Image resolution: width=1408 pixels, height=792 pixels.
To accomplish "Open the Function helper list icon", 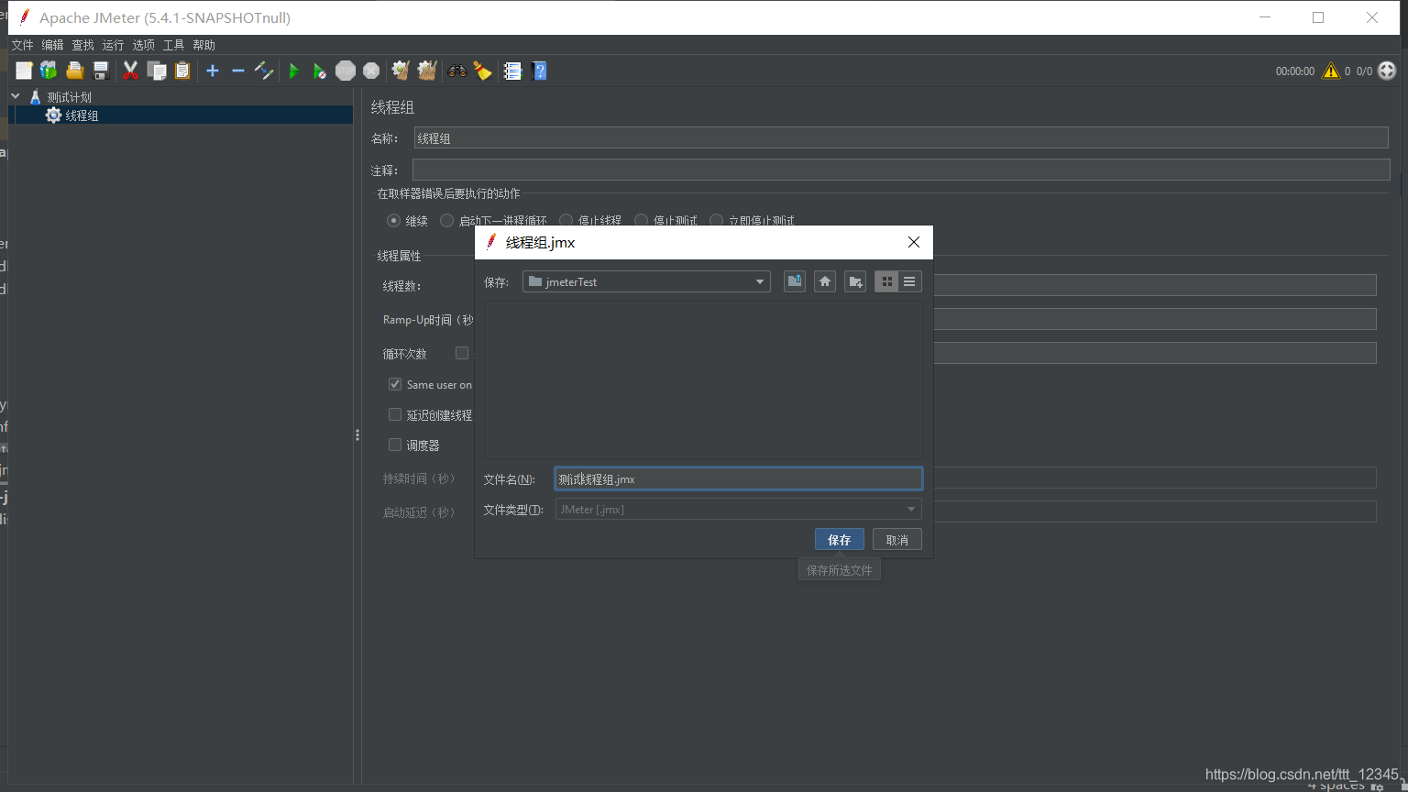I will pyautogui.click(x=512, y=71).
